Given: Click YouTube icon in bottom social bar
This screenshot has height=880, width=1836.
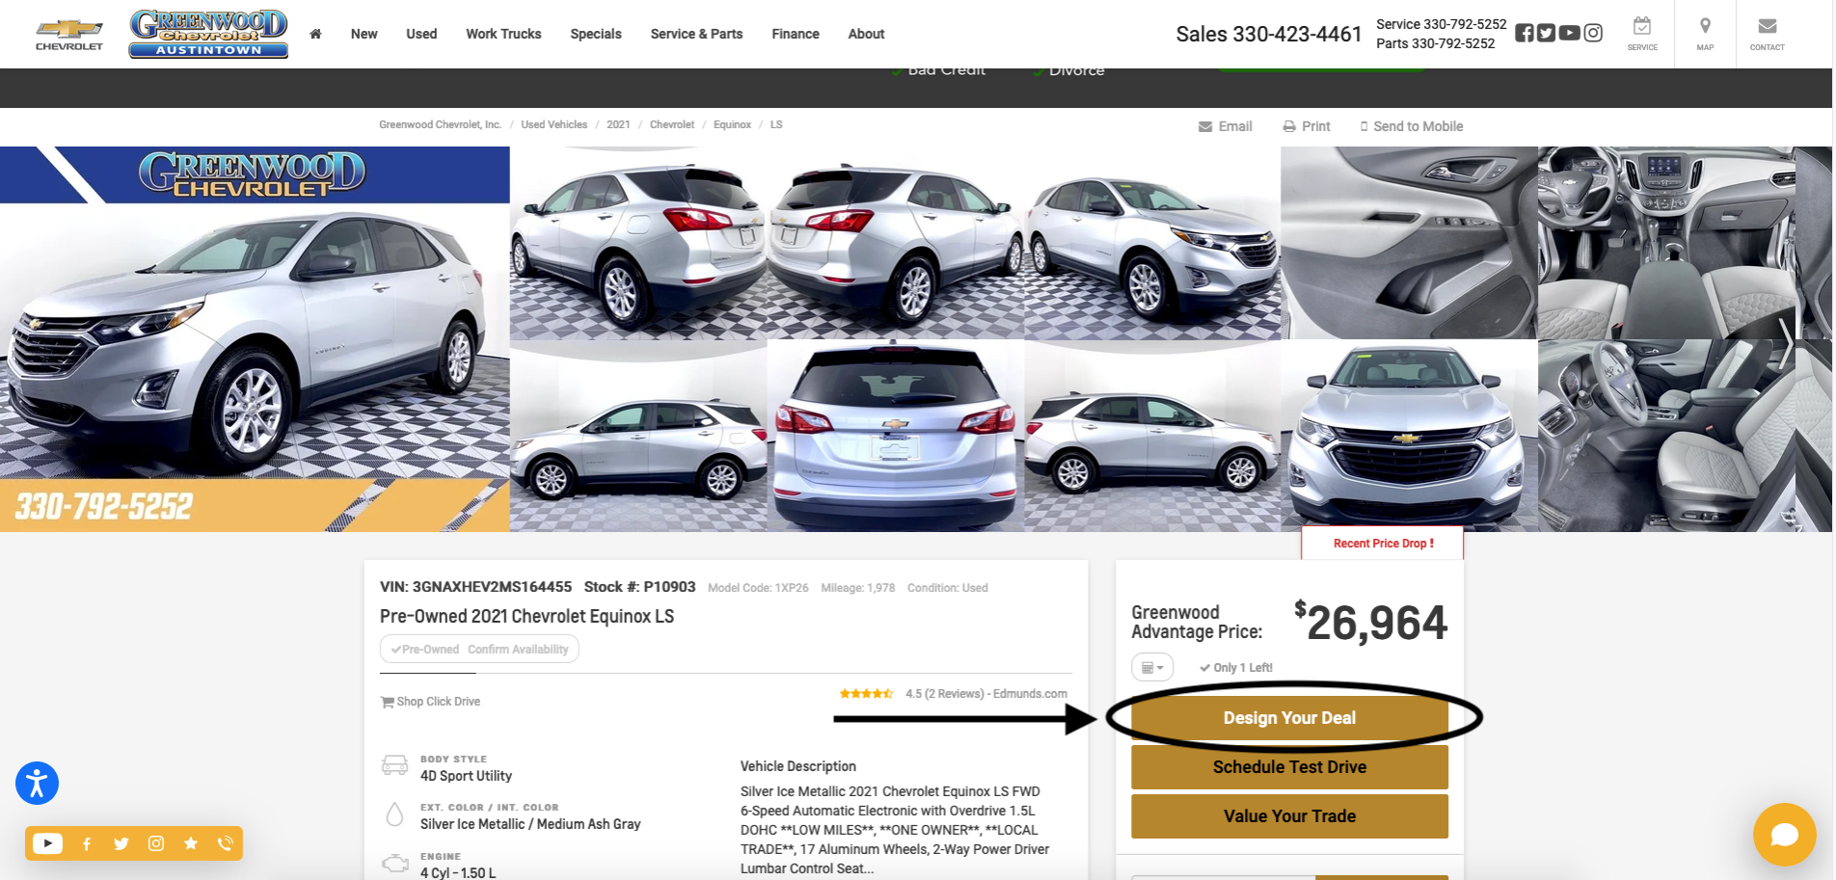Looking at the screenshot, I should pos(47,843).
